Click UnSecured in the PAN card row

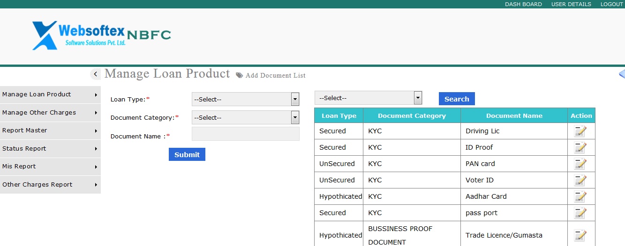coord(337,164)
